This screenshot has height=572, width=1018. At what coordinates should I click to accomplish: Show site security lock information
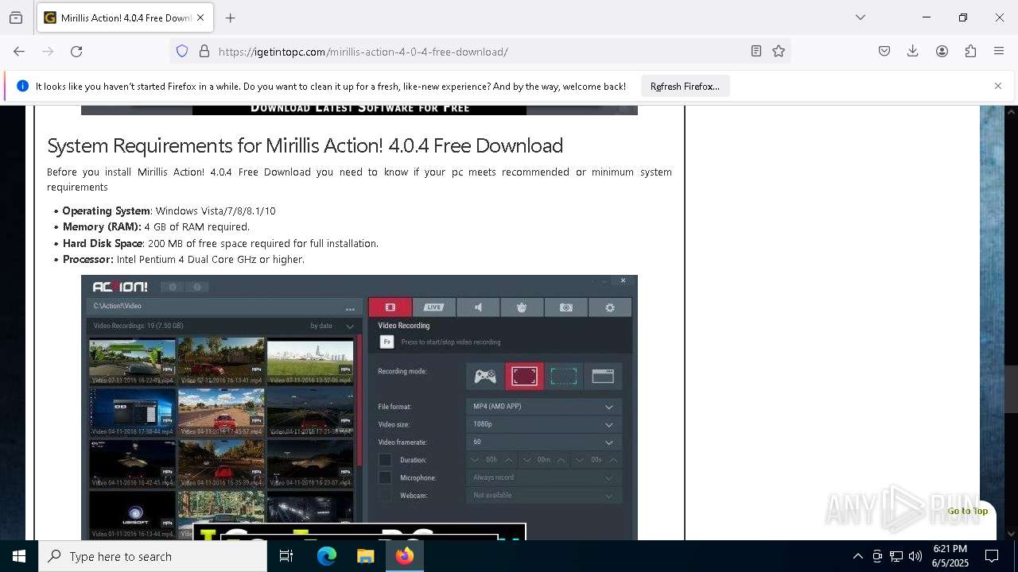(x=204, y=51)
